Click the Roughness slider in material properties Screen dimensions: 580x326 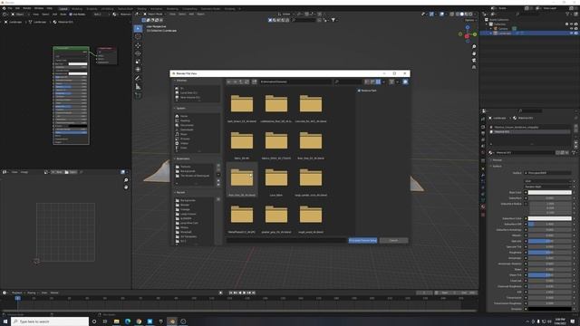tap(550, 253)
